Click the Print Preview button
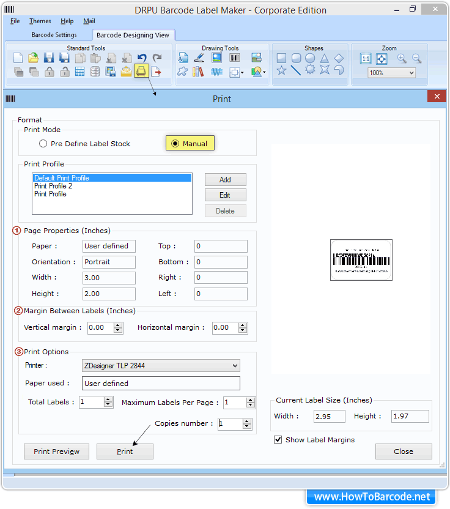 (x=57, y=451)
